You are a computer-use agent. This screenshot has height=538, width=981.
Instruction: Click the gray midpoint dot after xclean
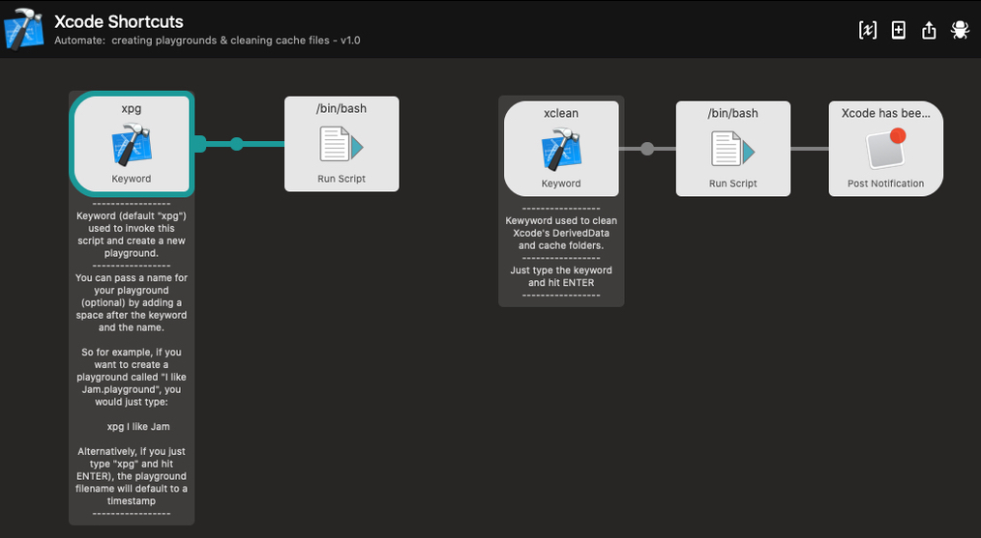coord(647,149)
